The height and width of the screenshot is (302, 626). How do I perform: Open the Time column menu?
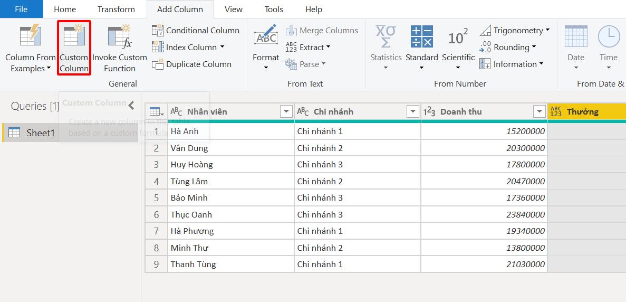[x=609, y=47]
